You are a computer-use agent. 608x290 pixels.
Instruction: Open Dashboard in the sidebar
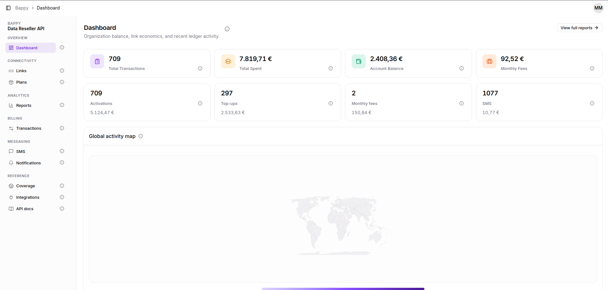[x=31, y=48]
